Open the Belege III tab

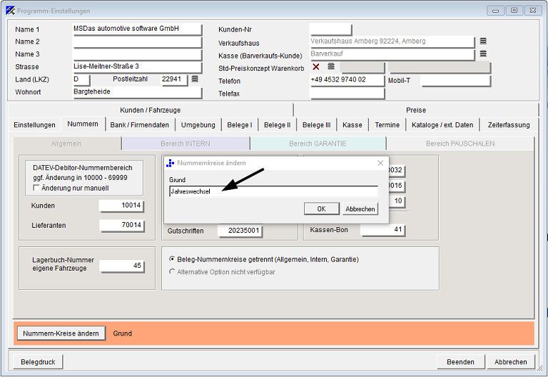pos(316,125)
